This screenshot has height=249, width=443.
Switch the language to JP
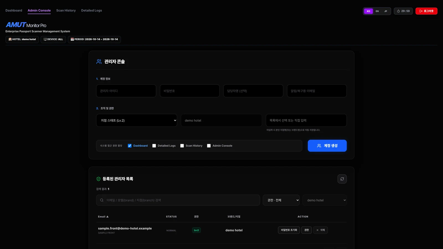click(x=386, y=11)
